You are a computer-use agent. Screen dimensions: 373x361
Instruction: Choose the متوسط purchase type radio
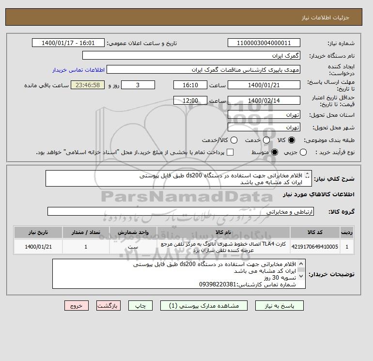pyautogui.click(x=275, y=152)
